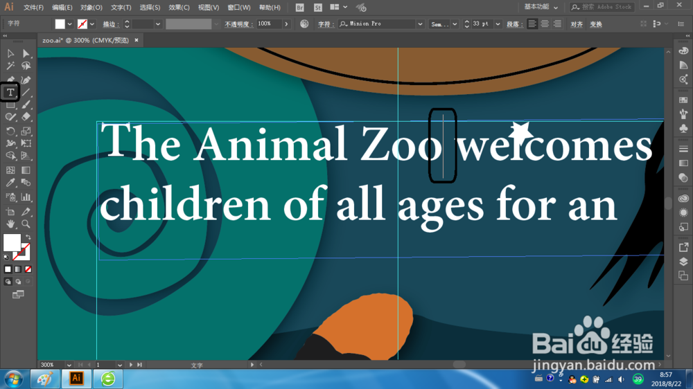Set paint mode to Gradient

click(x=18, y=269)
